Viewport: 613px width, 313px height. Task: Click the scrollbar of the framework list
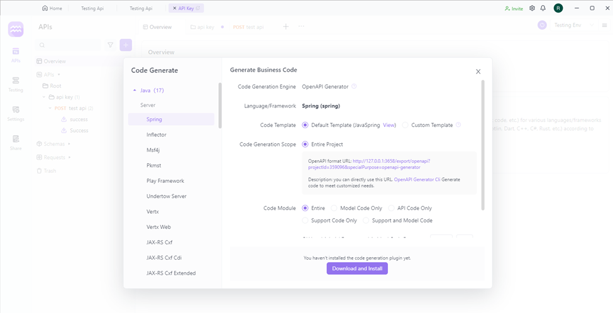(220, 106)
